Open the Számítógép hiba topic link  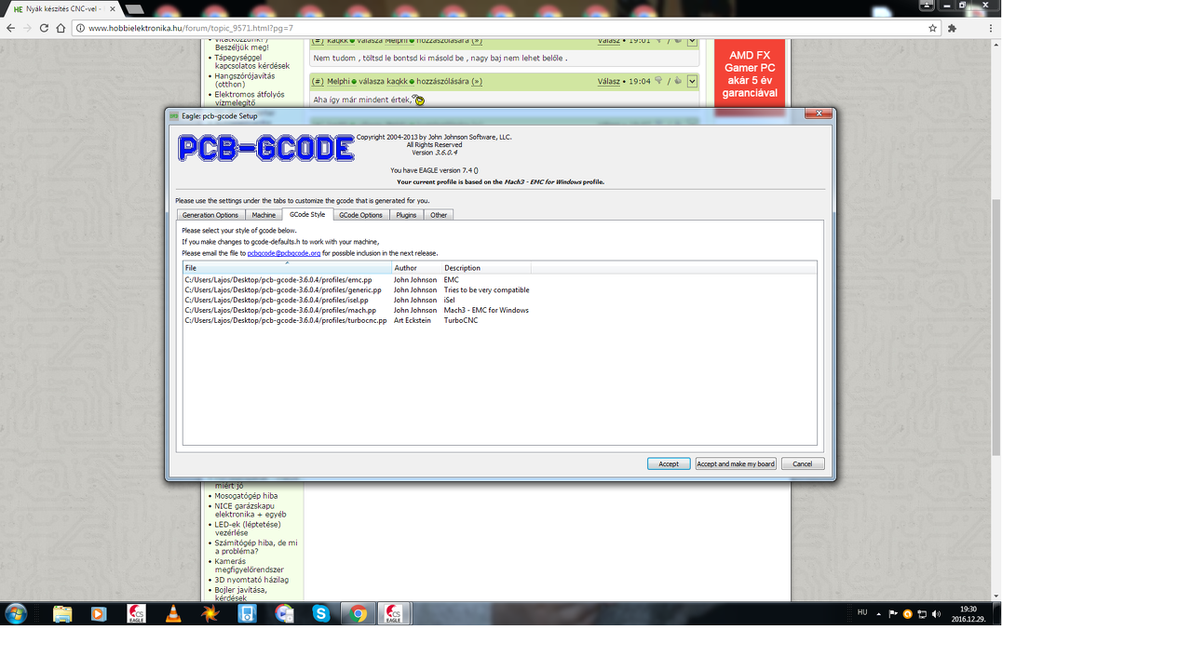(256, 547)
